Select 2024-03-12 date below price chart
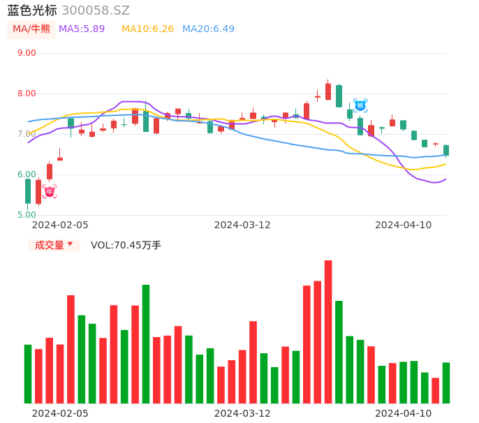 242,225
